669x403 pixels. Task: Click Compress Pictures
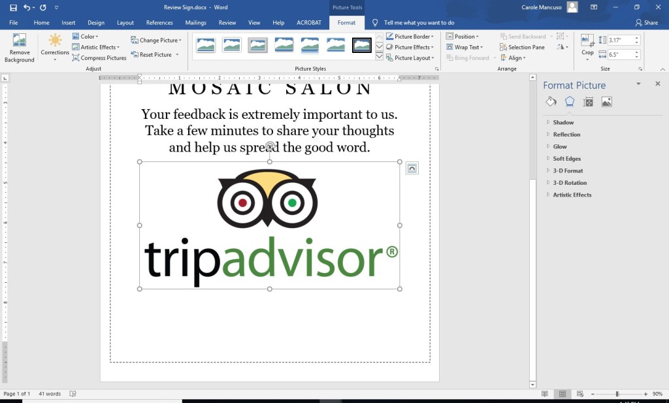tap(99, 58)
